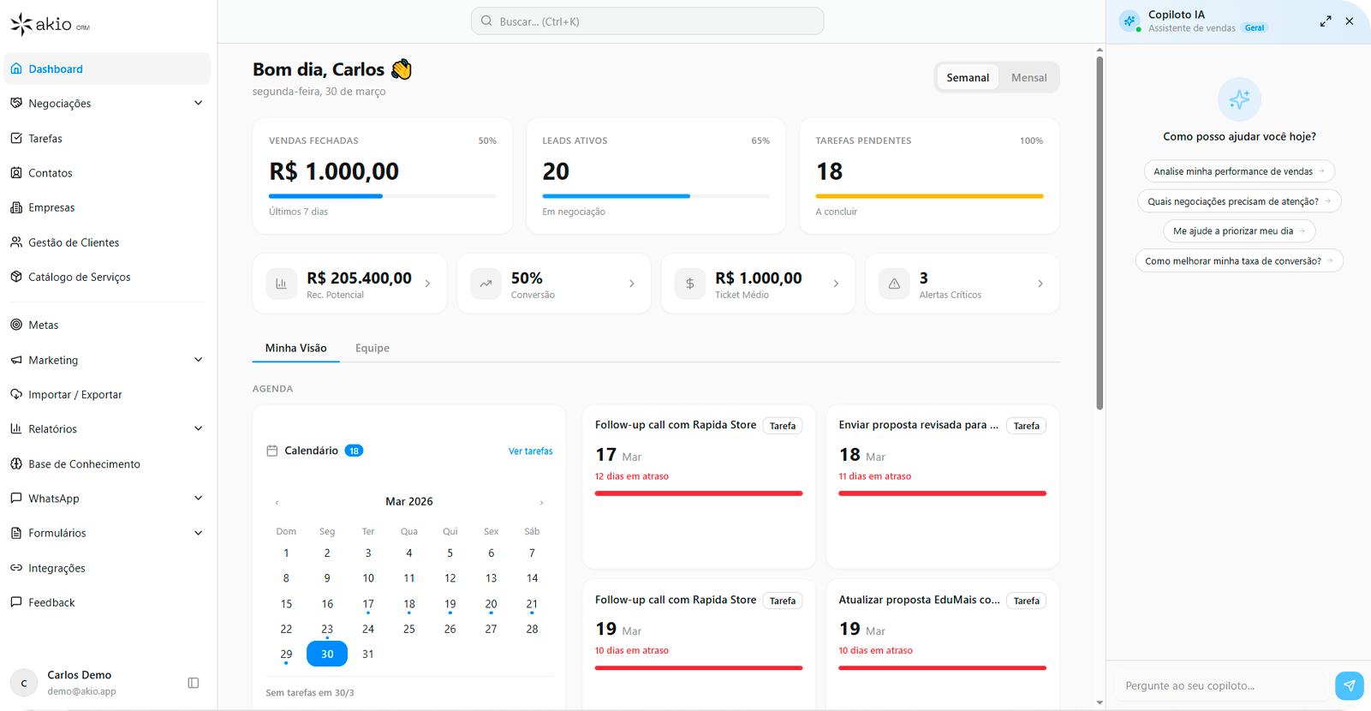1371x711 pixels.
Task: Select the Semanal view toggle
Action: pos(967,77)
